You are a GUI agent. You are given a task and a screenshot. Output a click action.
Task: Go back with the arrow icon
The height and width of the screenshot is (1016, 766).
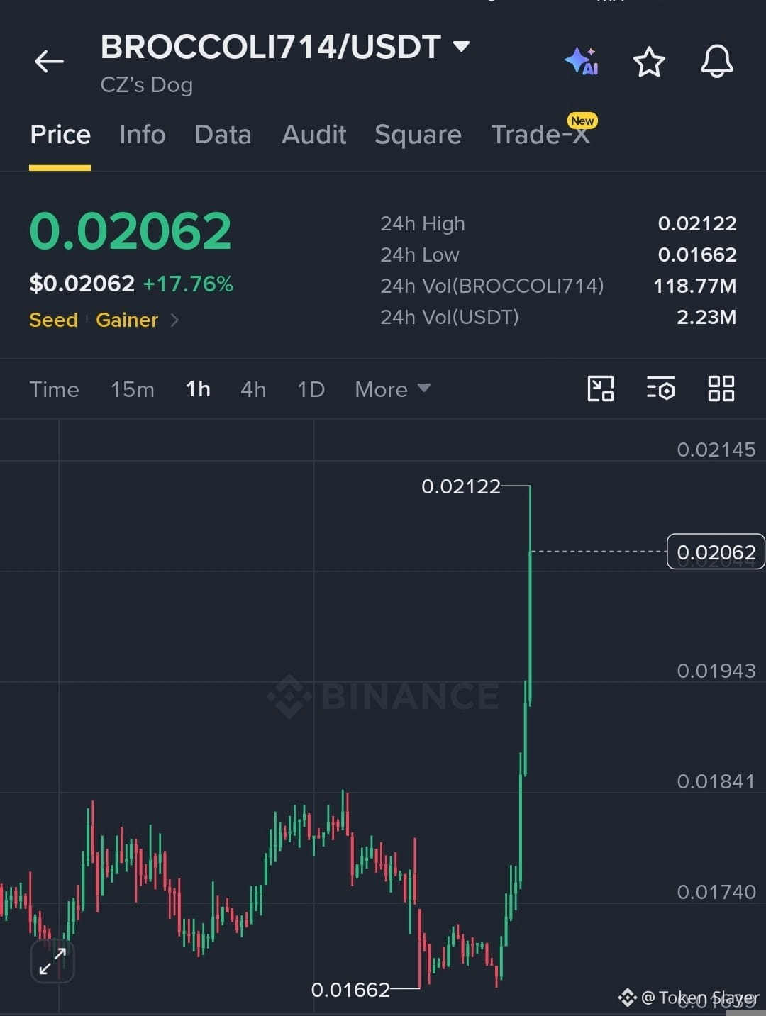[x=50, y=62]
